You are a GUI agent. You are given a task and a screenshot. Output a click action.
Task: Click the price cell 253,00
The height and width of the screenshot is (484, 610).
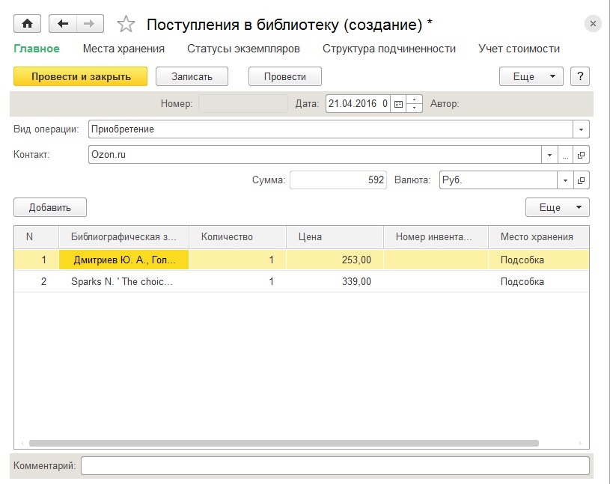tap(335, 260)
